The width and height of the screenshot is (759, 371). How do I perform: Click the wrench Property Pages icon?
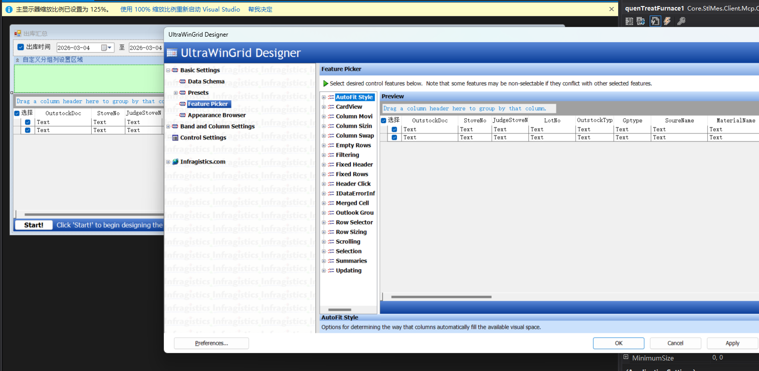coord(681,21)
